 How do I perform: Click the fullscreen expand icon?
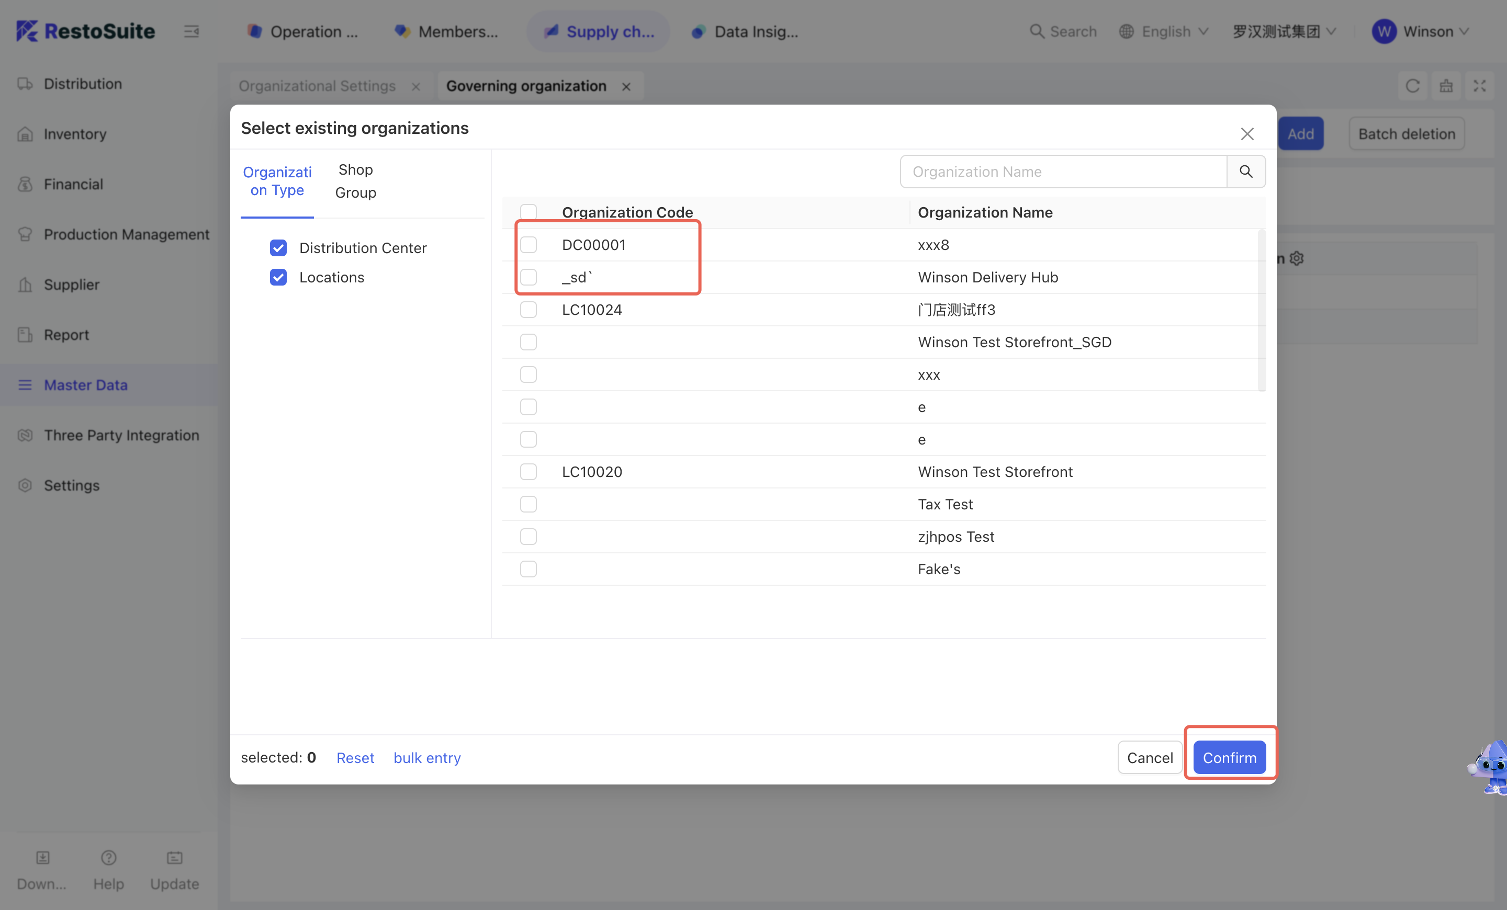[x=1479, y=86]
